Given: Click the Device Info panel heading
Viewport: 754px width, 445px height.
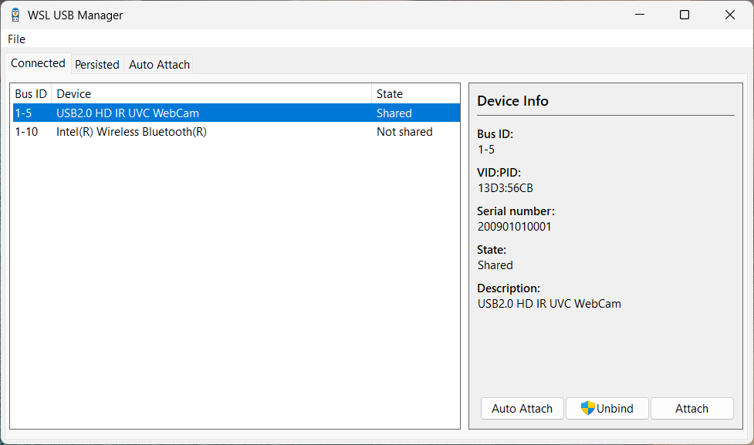Looking at the screenshot, I should [x=512, y=101].
